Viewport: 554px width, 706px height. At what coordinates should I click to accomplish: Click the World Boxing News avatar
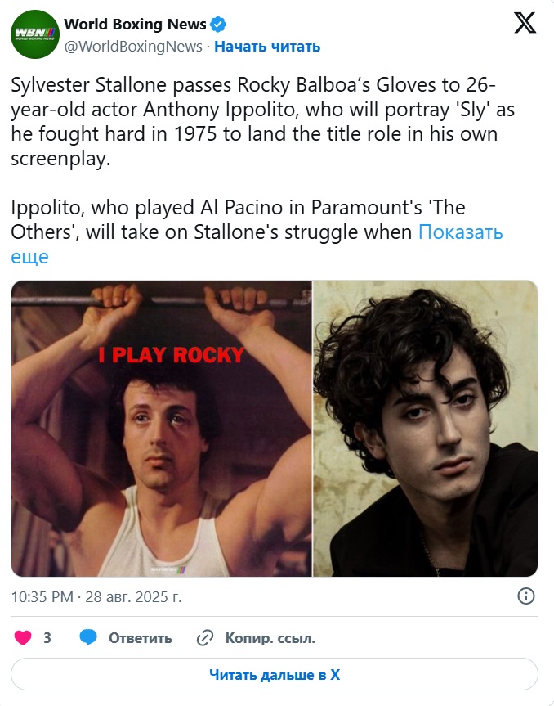pos(35,34)
